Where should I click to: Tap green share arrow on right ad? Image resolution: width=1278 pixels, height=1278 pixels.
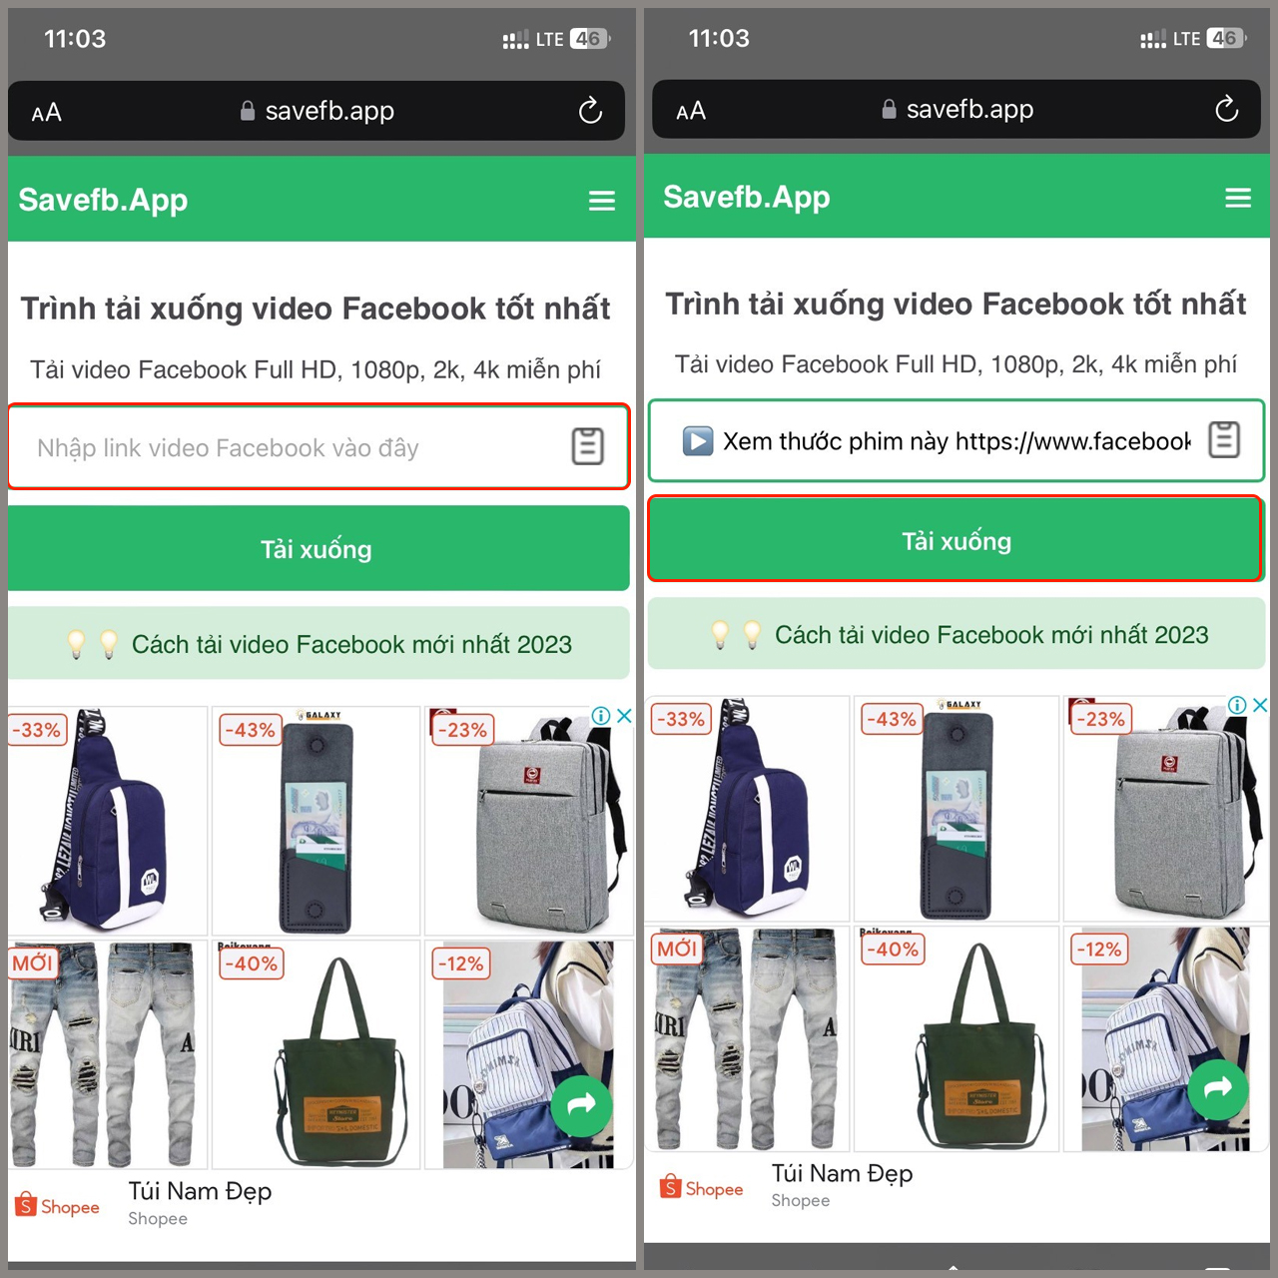1218,1088
